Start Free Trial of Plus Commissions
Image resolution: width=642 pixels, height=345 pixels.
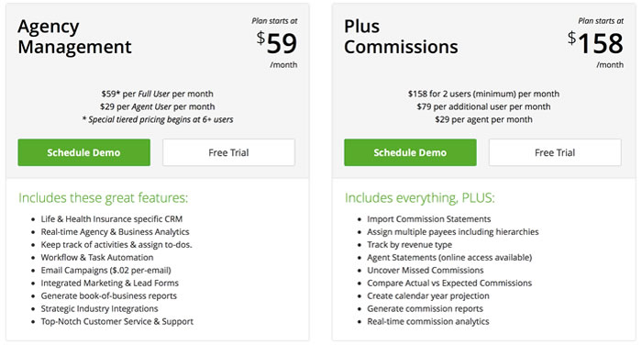pos(555,152)
